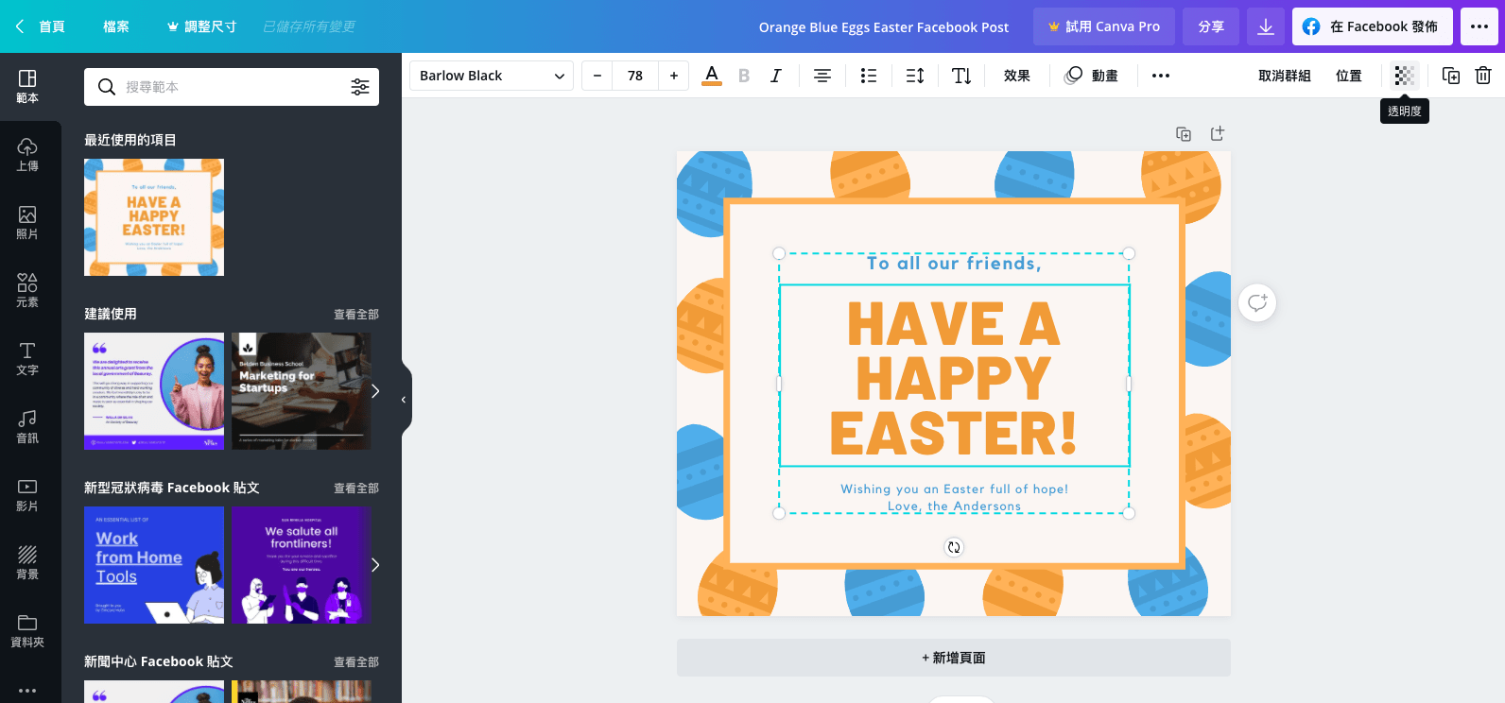
Task: Duplicate page icon above canvas
Action: click(1184, 134)
